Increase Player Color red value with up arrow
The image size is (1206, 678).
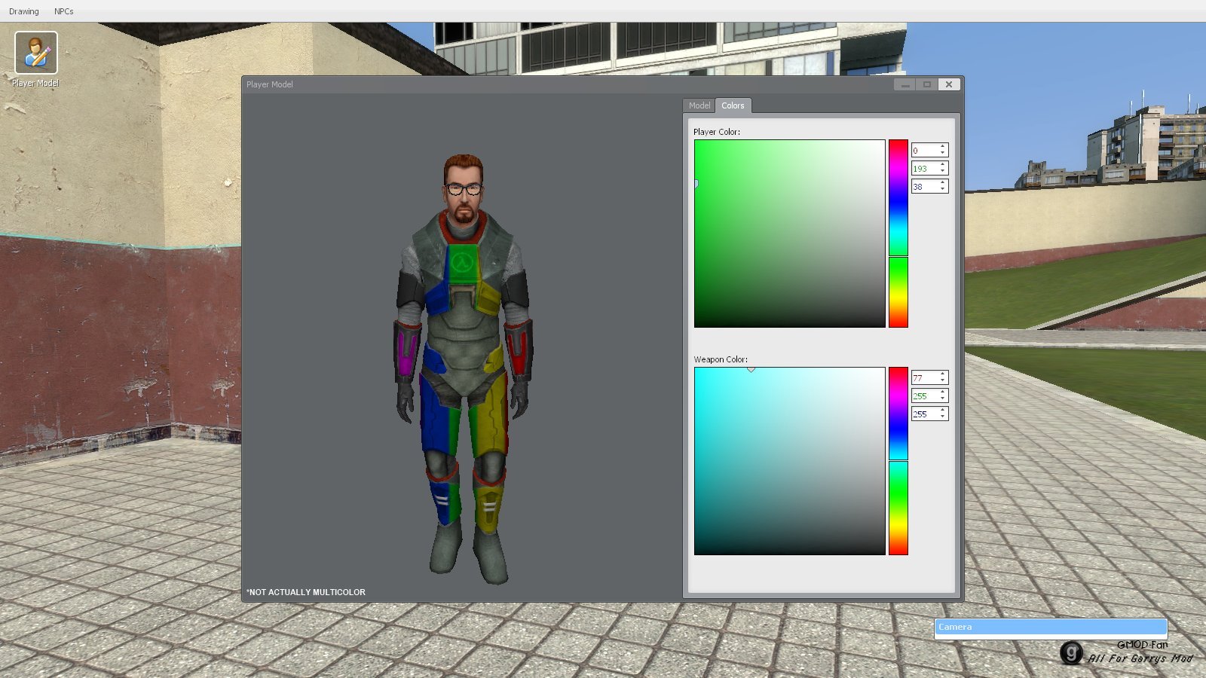click(942, 147)
